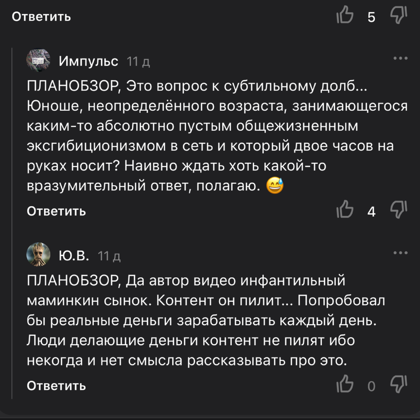Reply to Ю.В.'s comment via Ответить
Image resolution: width=420 pixels, height=420 pixels.
(56, 386)
